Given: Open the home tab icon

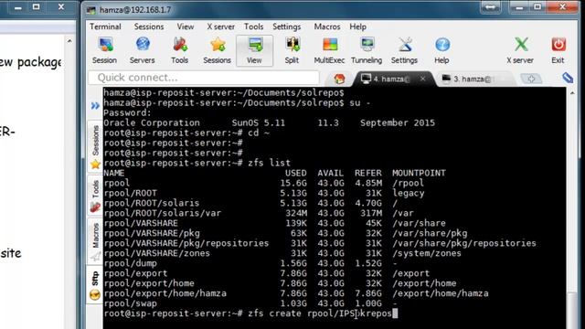Looking at the screenshot, I should [339, 79].
